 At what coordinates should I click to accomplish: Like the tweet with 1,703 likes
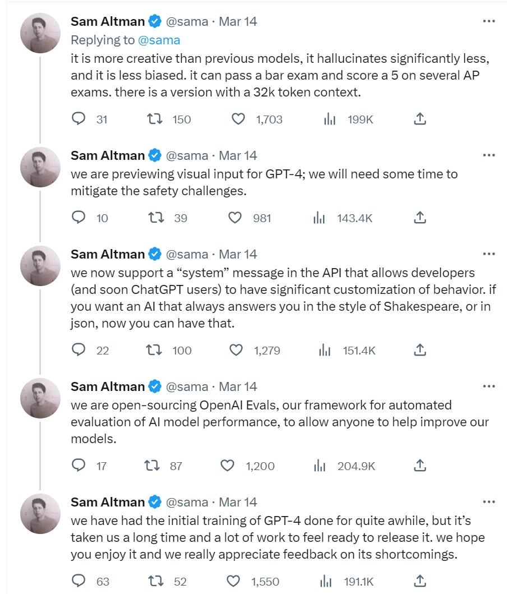click(x=238, y=119)
